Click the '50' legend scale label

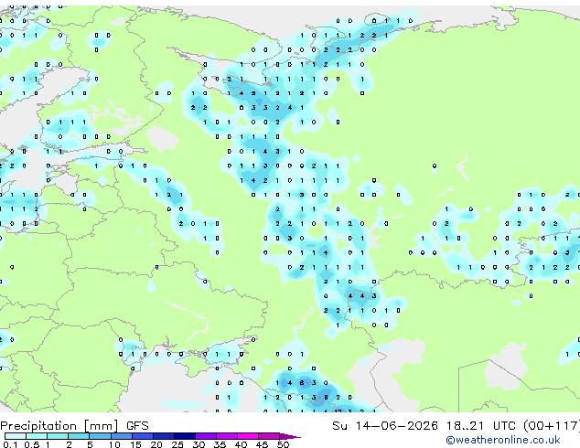coord(283,444)
